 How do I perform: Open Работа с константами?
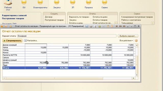click(131, 20)
